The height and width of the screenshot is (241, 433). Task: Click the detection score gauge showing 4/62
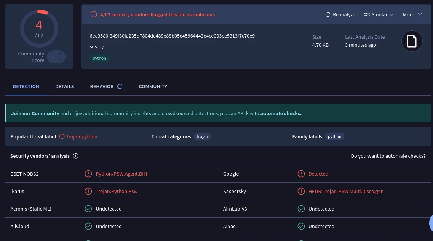39,29
